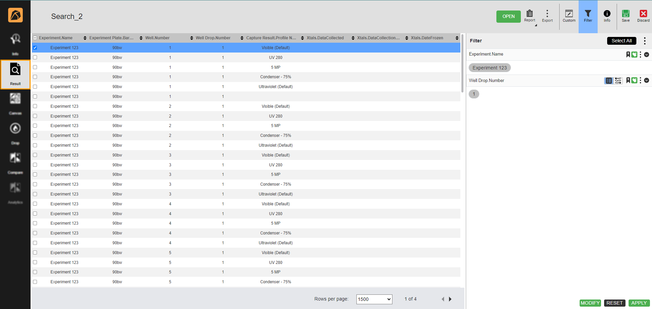Click the APPLY filter button

(x=639, y=303)
